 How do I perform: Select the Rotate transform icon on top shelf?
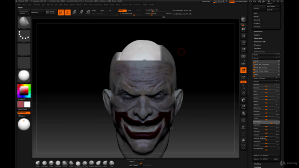[x=88, y=13]
